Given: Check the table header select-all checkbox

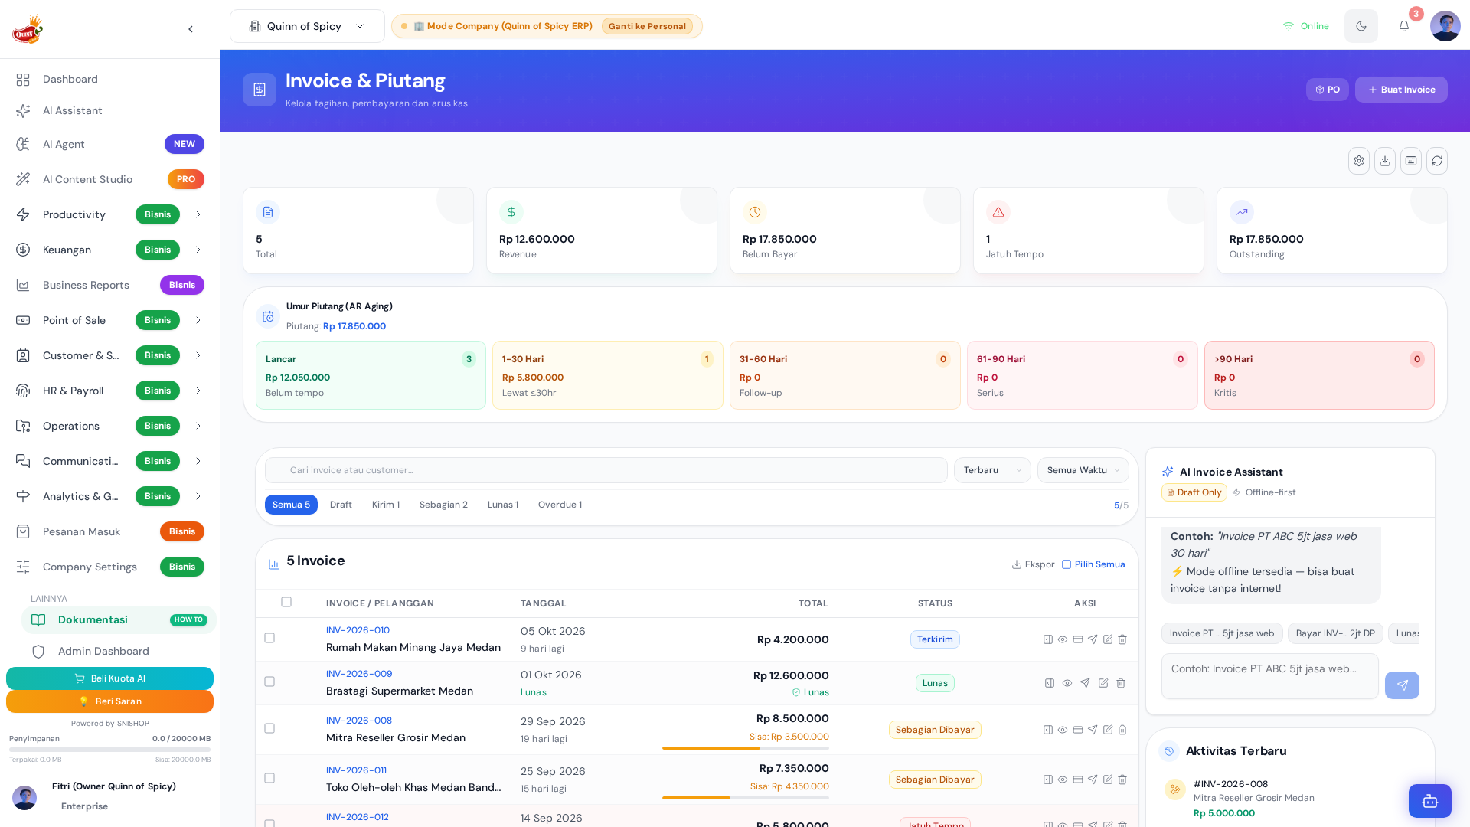Looking at the screenshot, I should 286,602.
